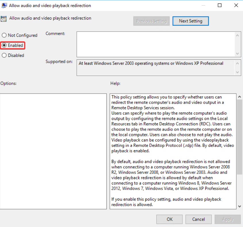Click the Previous Setting button
The width and height of the screenshot is (243, 227).
pos(151,21)
